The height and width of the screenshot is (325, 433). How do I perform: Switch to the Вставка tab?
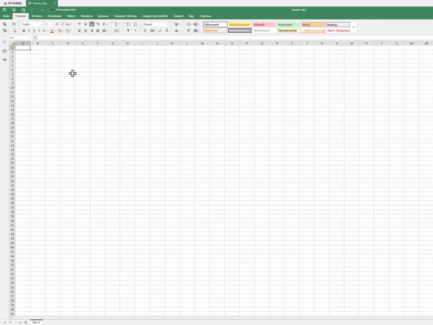37,16
